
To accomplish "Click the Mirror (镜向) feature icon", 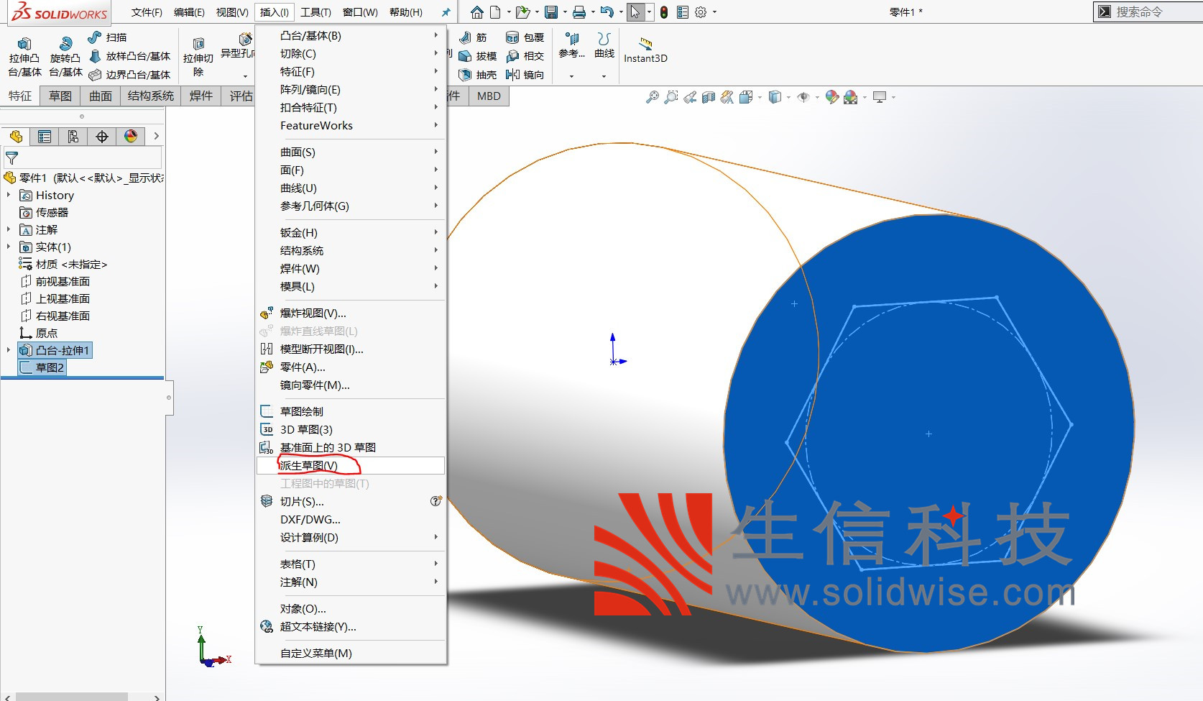I will pyautogui.click(x=525, y=75).
